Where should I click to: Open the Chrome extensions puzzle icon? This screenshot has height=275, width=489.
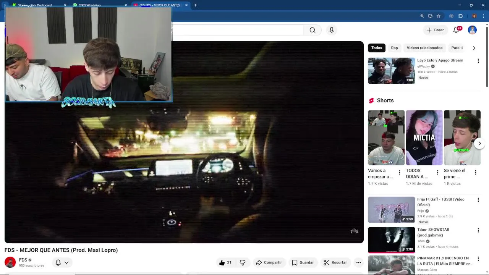point(460,16)
